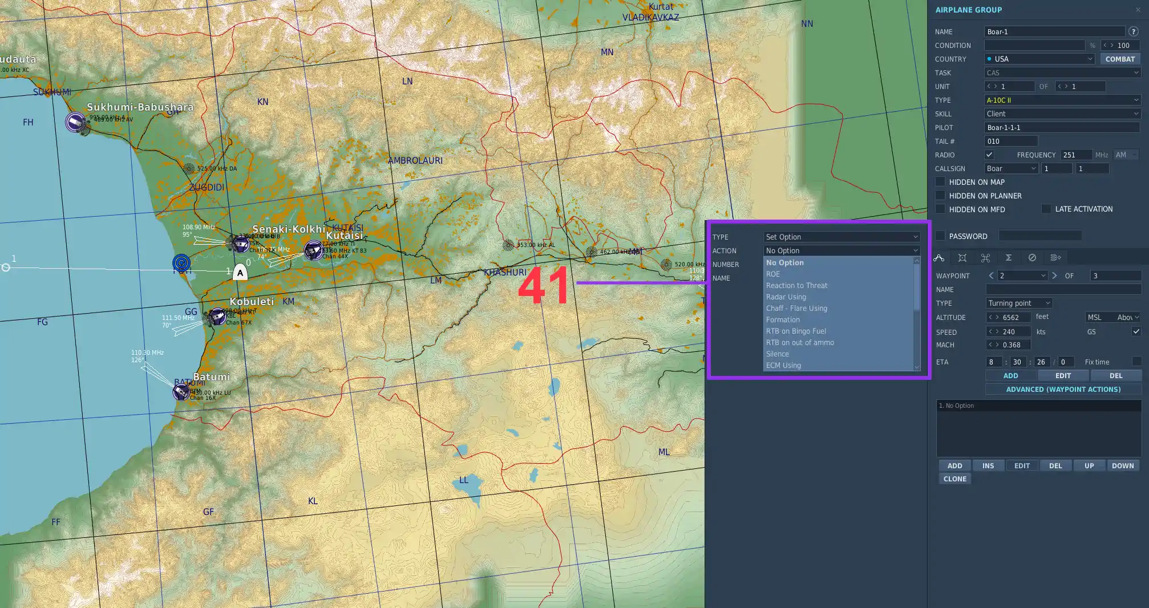Go to next waypoint arrow
Viewport: 1149px width, 608px height.
[x=1054, y=275]
